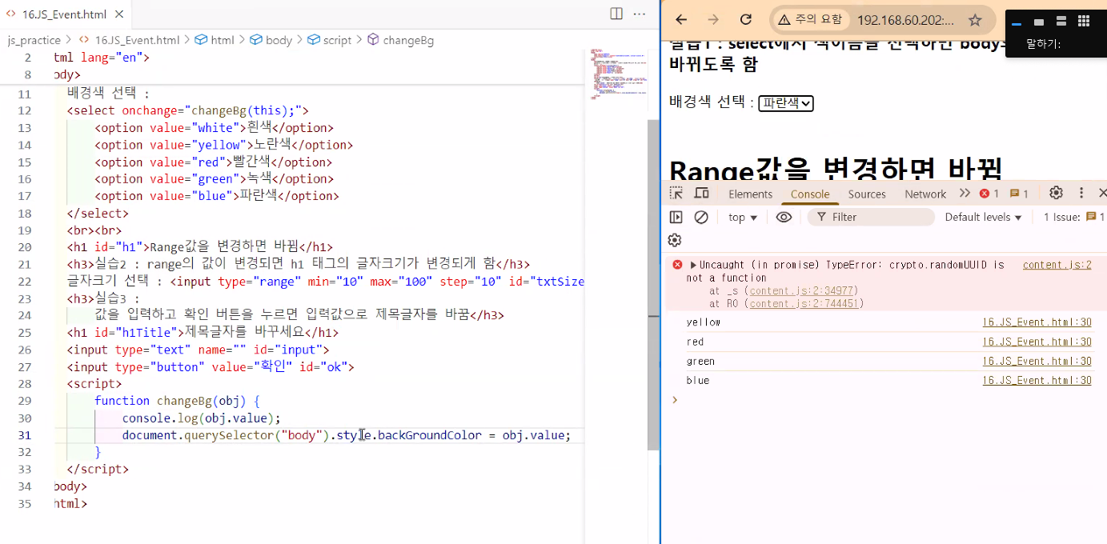Click the 'changeBg' breadcrumb symbol

(x=401, y=40)
